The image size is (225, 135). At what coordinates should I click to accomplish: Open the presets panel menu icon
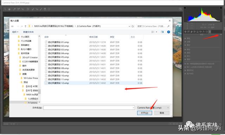click(221, 34)
